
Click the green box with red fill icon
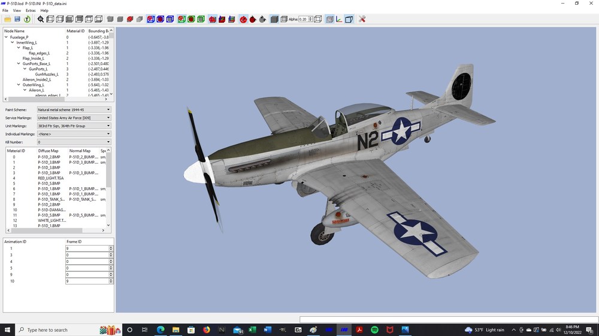192,19
